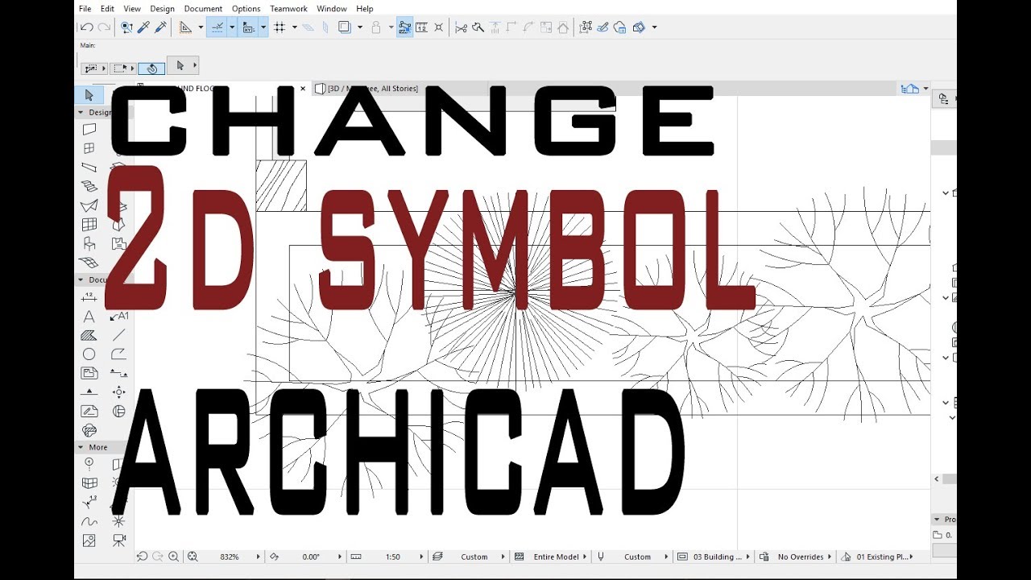Screen dimensions: 1031x580
Task: Open the Edit menu
Action: 107,9
